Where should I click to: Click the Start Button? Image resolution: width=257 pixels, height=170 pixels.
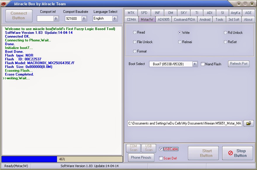(203, 153)
